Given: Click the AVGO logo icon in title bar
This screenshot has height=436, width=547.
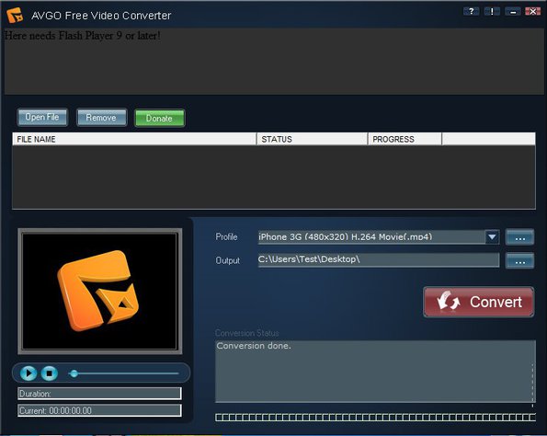Looking at the screenshot, I should point(15,15).
